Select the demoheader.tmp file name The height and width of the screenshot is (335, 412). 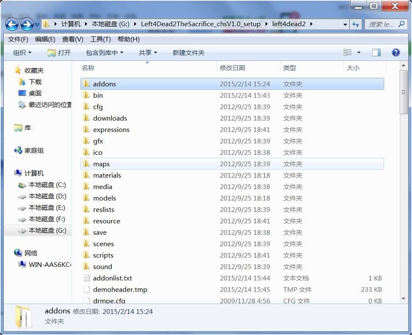click(120, 289)
